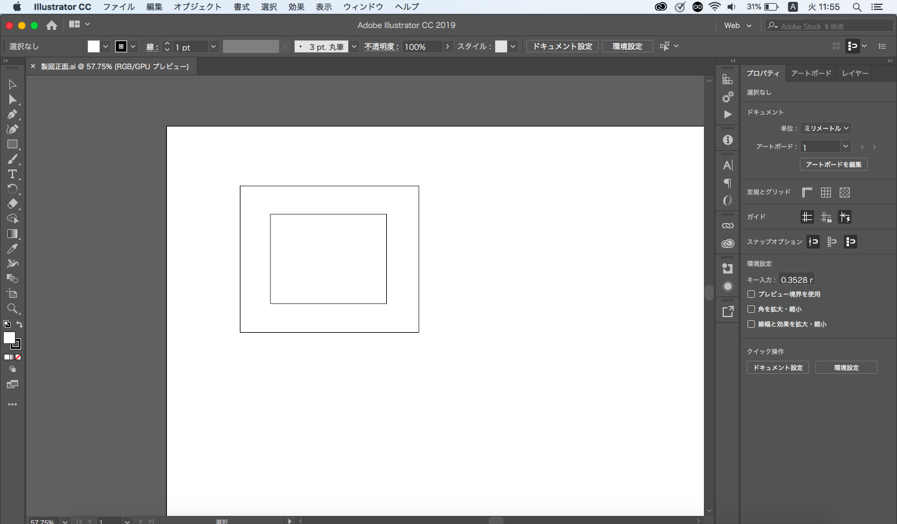Toggle show guides button
The height and width of the screenshot is (524, 897).
807,217
